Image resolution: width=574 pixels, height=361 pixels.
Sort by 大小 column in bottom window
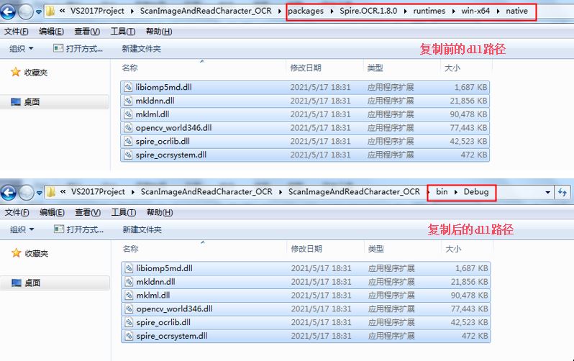(453, 249)
